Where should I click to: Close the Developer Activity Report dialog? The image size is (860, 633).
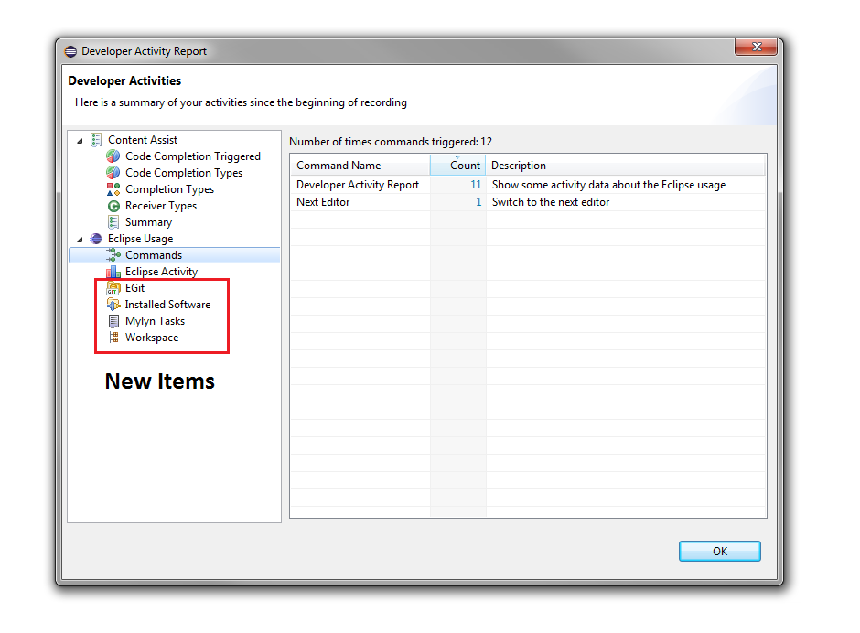click(x=756, y=48)
